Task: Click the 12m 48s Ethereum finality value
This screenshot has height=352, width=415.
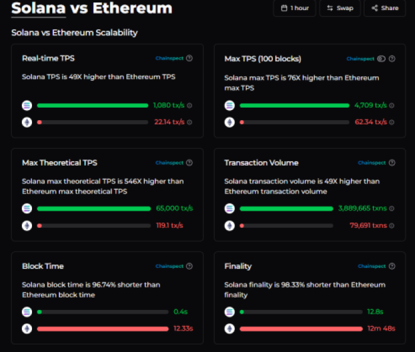Action: (x=381, y=328)
